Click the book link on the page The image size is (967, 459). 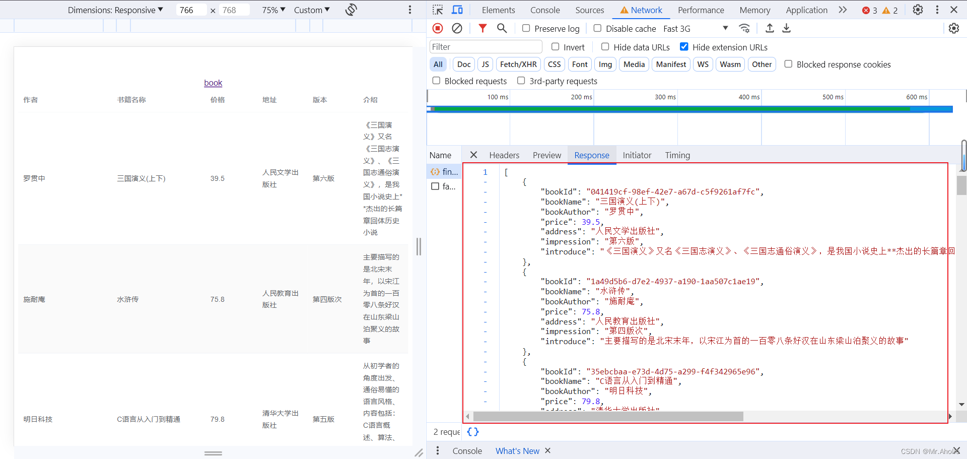(213, 83)
